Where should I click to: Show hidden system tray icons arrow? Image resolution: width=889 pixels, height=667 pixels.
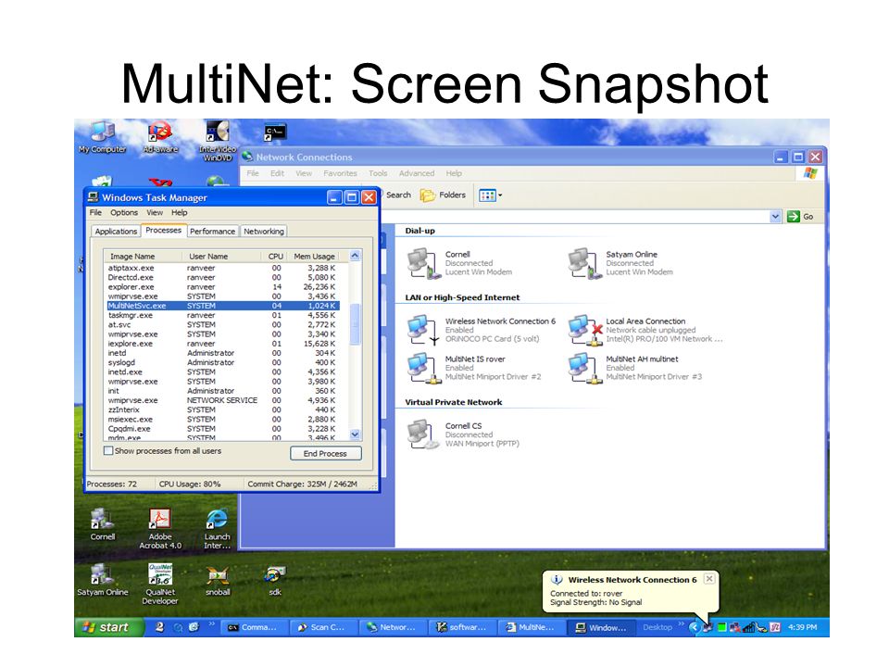[694, 628]
